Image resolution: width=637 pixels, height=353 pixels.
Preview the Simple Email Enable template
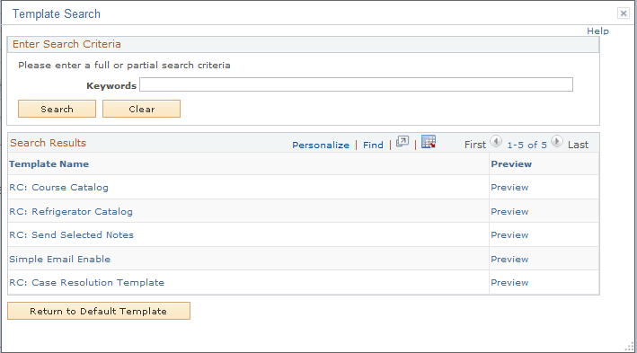[x=509, y=260]
